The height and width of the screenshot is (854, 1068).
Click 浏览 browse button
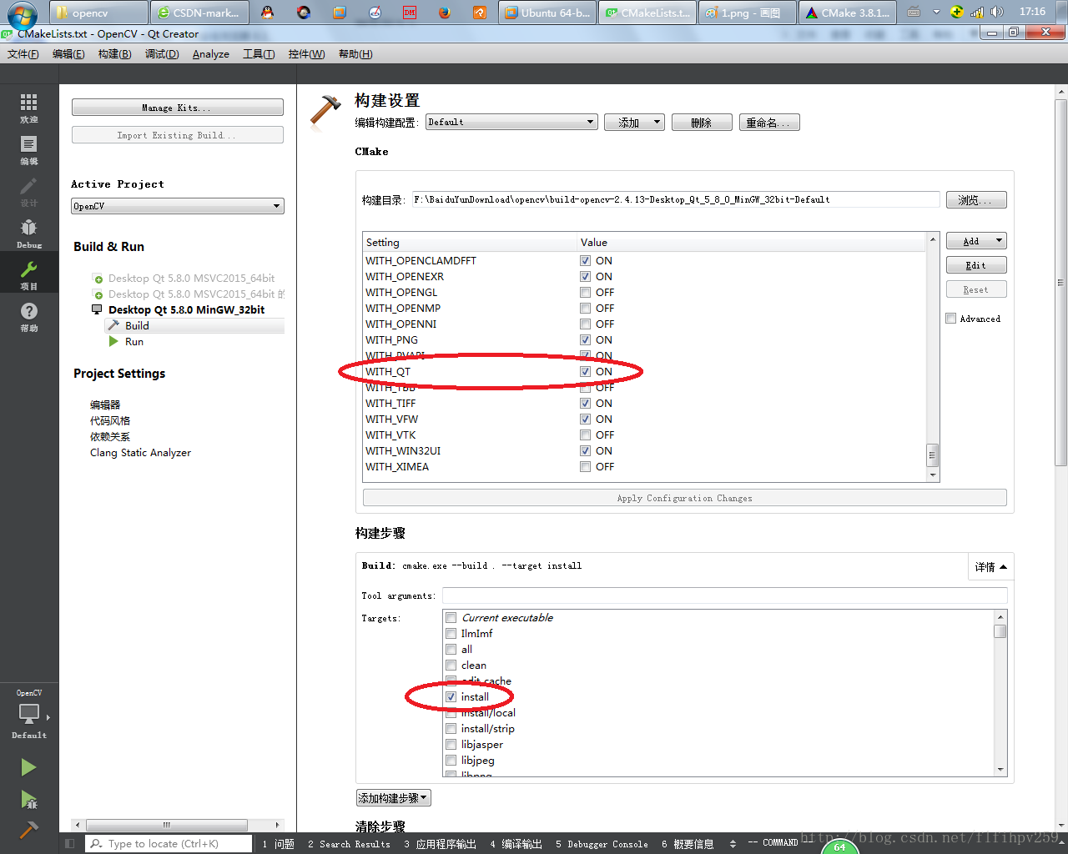pos(976,200)
